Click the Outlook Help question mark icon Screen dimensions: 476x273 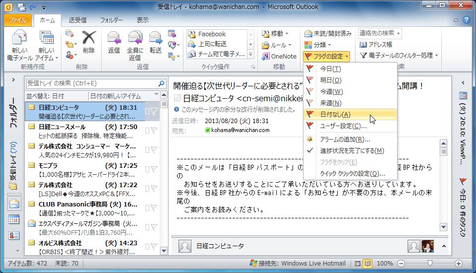(x=466, y=20)
